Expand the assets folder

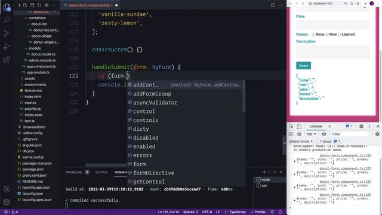pos(21,78)
